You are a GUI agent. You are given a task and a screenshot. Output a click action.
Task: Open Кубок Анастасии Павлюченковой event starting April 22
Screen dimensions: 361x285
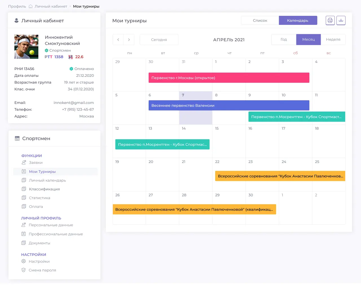click(280, 176)
